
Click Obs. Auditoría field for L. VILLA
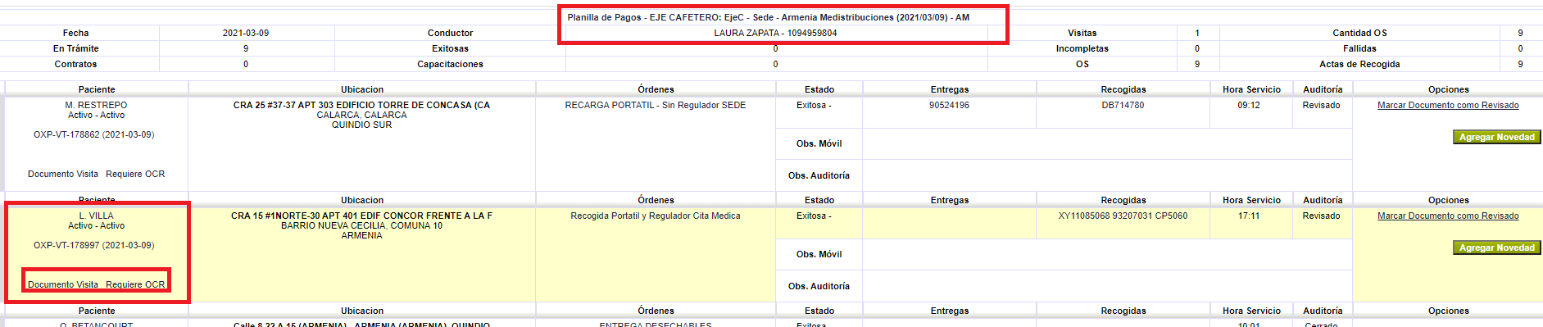coord(1107,286)
